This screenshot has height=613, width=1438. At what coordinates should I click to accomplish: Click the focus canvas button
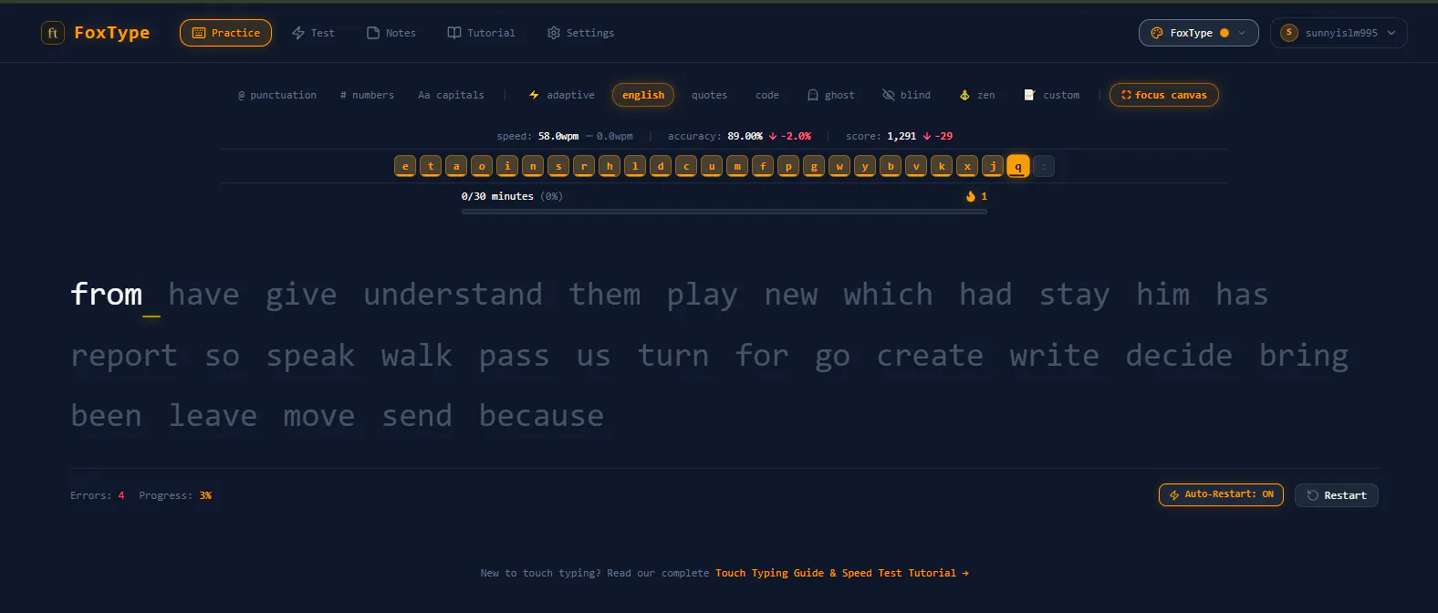click(1163, 95)
